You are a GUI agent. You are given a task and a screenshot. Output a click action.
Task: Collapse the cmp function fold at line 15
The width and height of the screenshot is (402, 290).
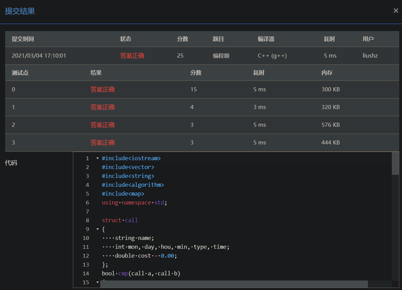(98, 282)
